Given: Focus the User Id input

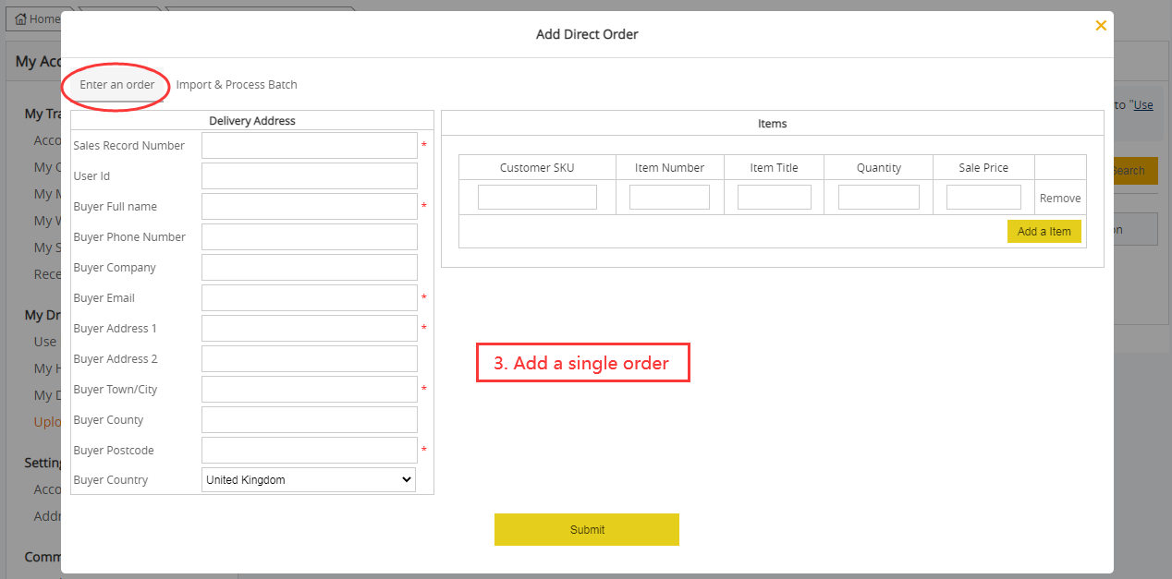Looking at the screenshot, I should point(309,176).
